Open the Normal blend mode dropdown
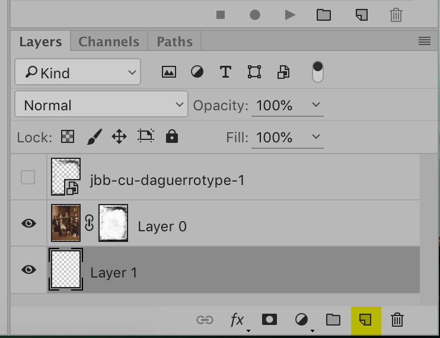This screenshot has width=440, height=338. (101, 104)
